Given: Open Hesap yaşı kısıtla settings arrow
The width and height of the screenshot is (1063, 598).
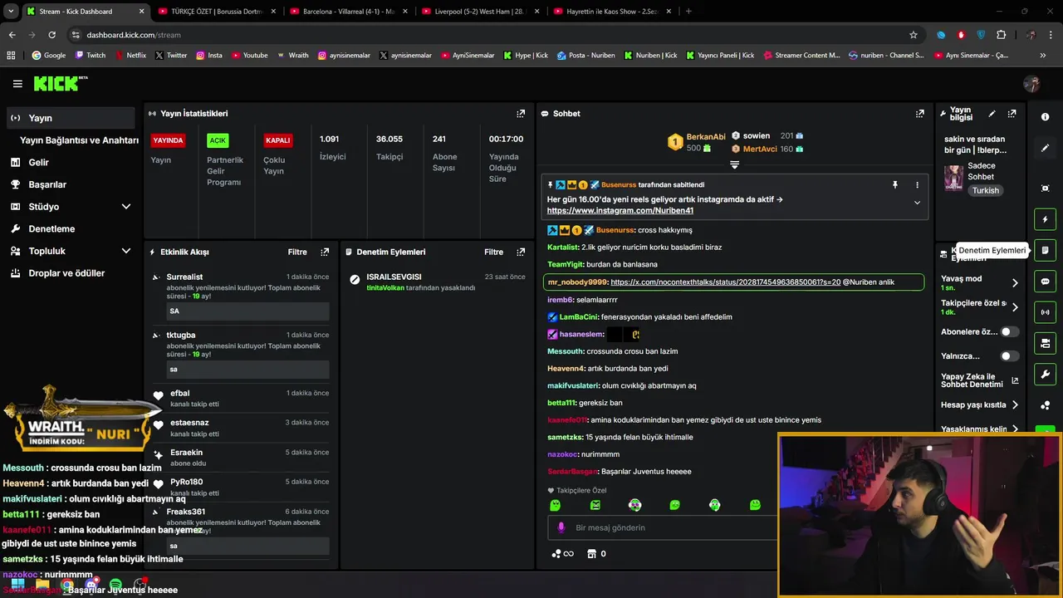Looking at the screenshot, I should (x=1015, y=405).
